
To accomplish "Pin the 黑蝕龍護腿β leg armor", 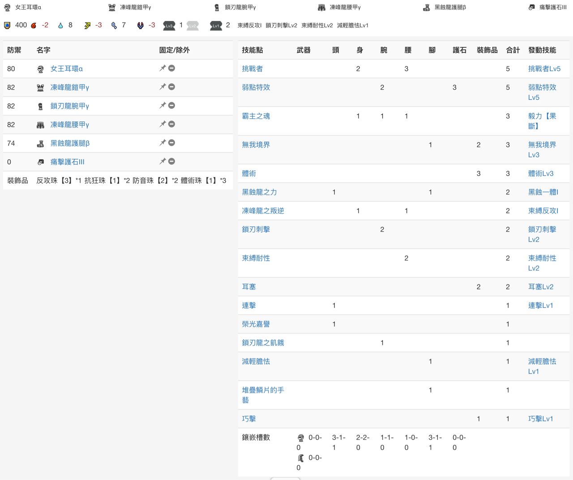I will coord(162,143).
